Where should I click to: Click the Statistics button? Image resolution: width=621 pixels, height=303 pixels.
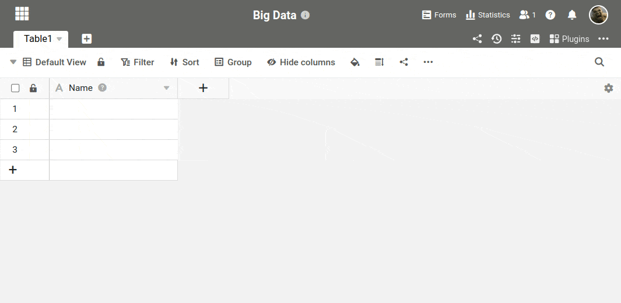(x=487, y=15)
